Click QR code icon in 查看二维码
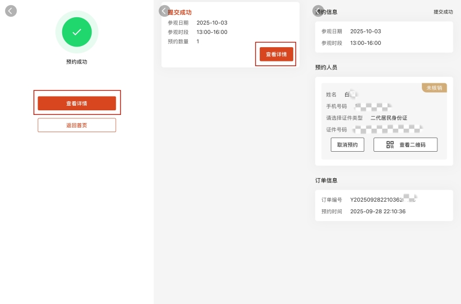 (390, 145)
